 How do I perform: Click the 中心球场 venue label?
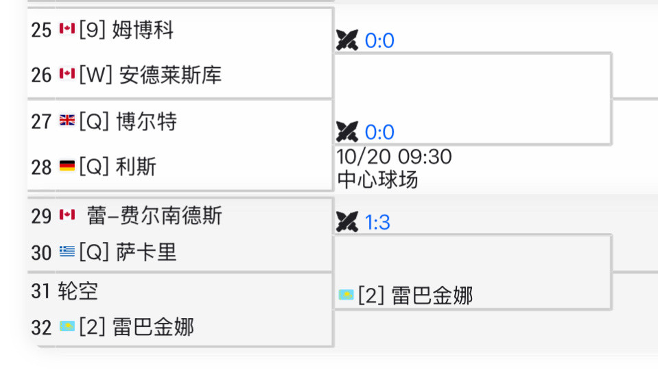click(x=377, y=180)
